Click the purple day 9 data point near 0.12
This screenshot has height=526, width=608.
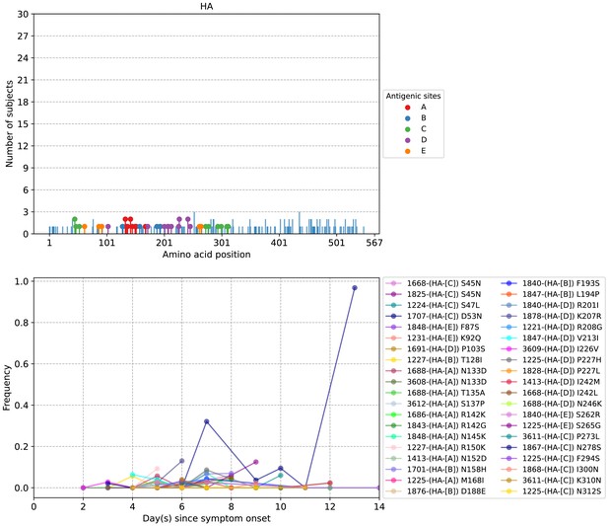coord(256,462)
